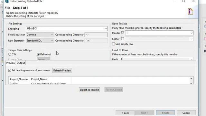Switch to the Preview tab
The height and width of the screenshot is (116, 206).
[x=11, y=63]
